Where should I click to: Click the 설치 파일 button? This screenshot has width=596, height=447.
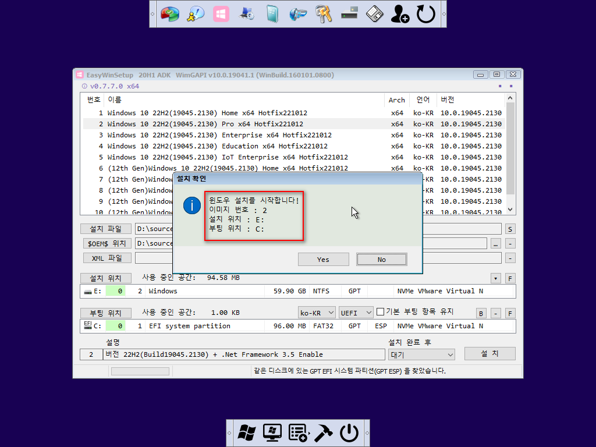point(106,229)
